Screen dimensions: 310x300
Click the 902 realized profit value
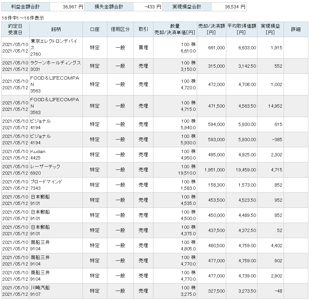pyautogui.click(x=278, y=261)
